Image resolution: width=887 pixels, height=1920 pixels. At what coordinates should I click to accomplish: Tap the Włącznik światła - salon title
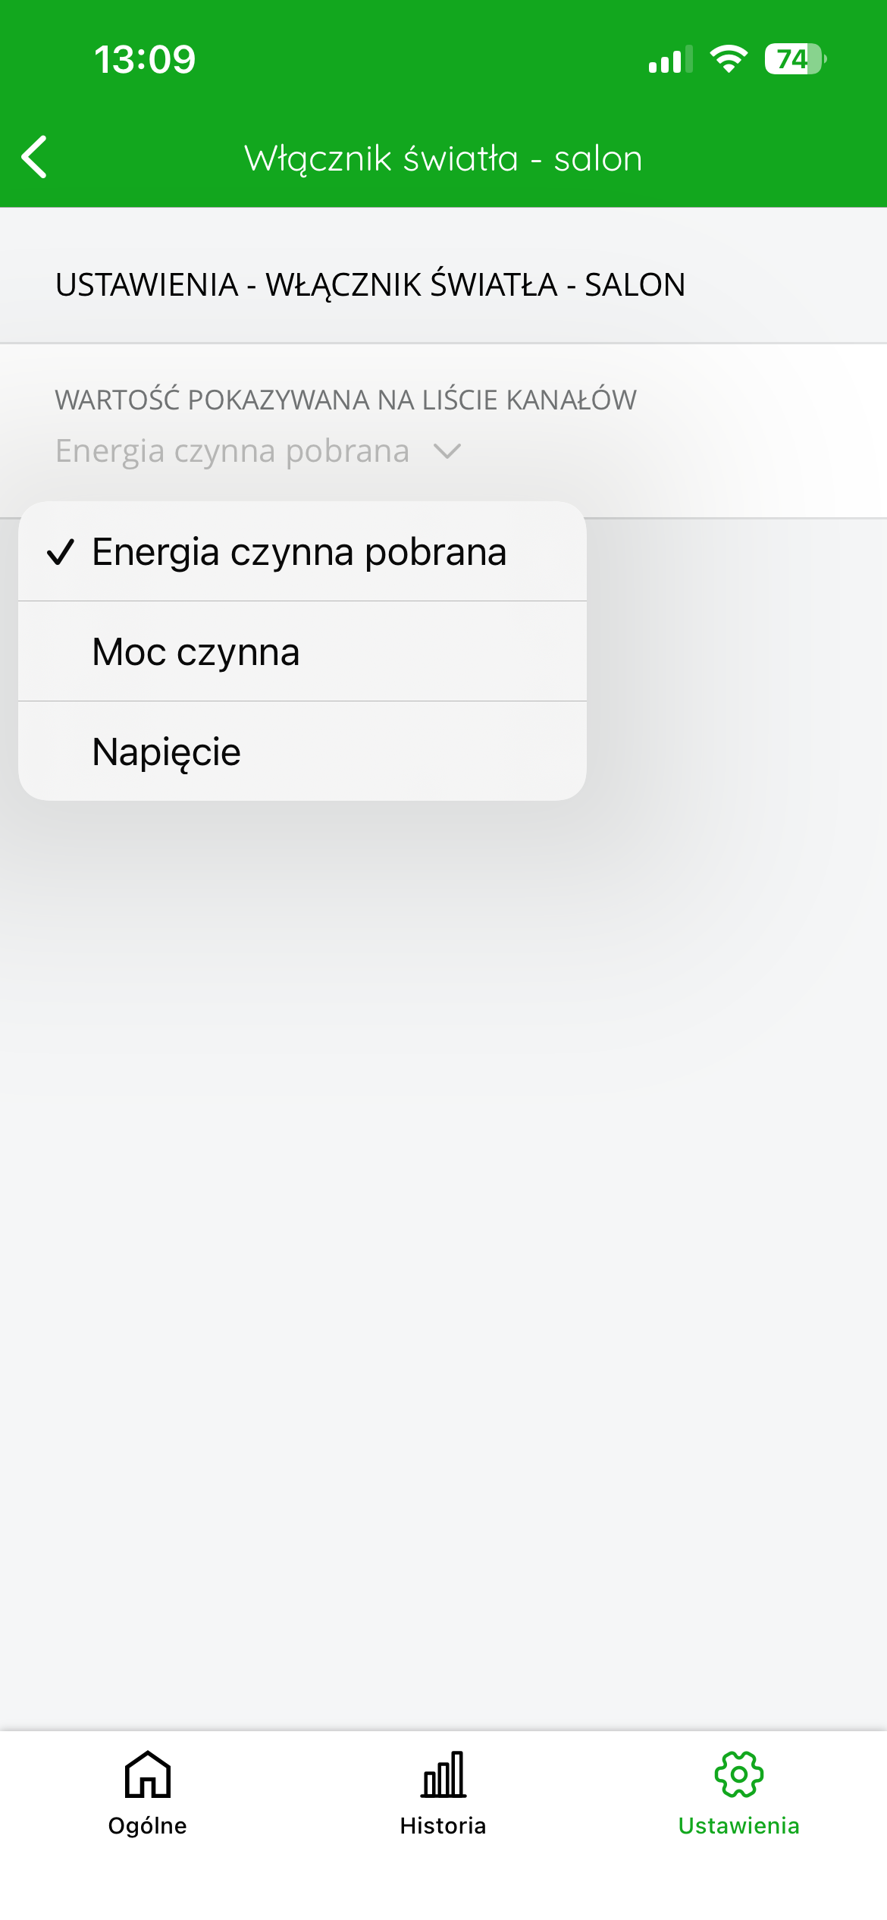click(443, 158)
